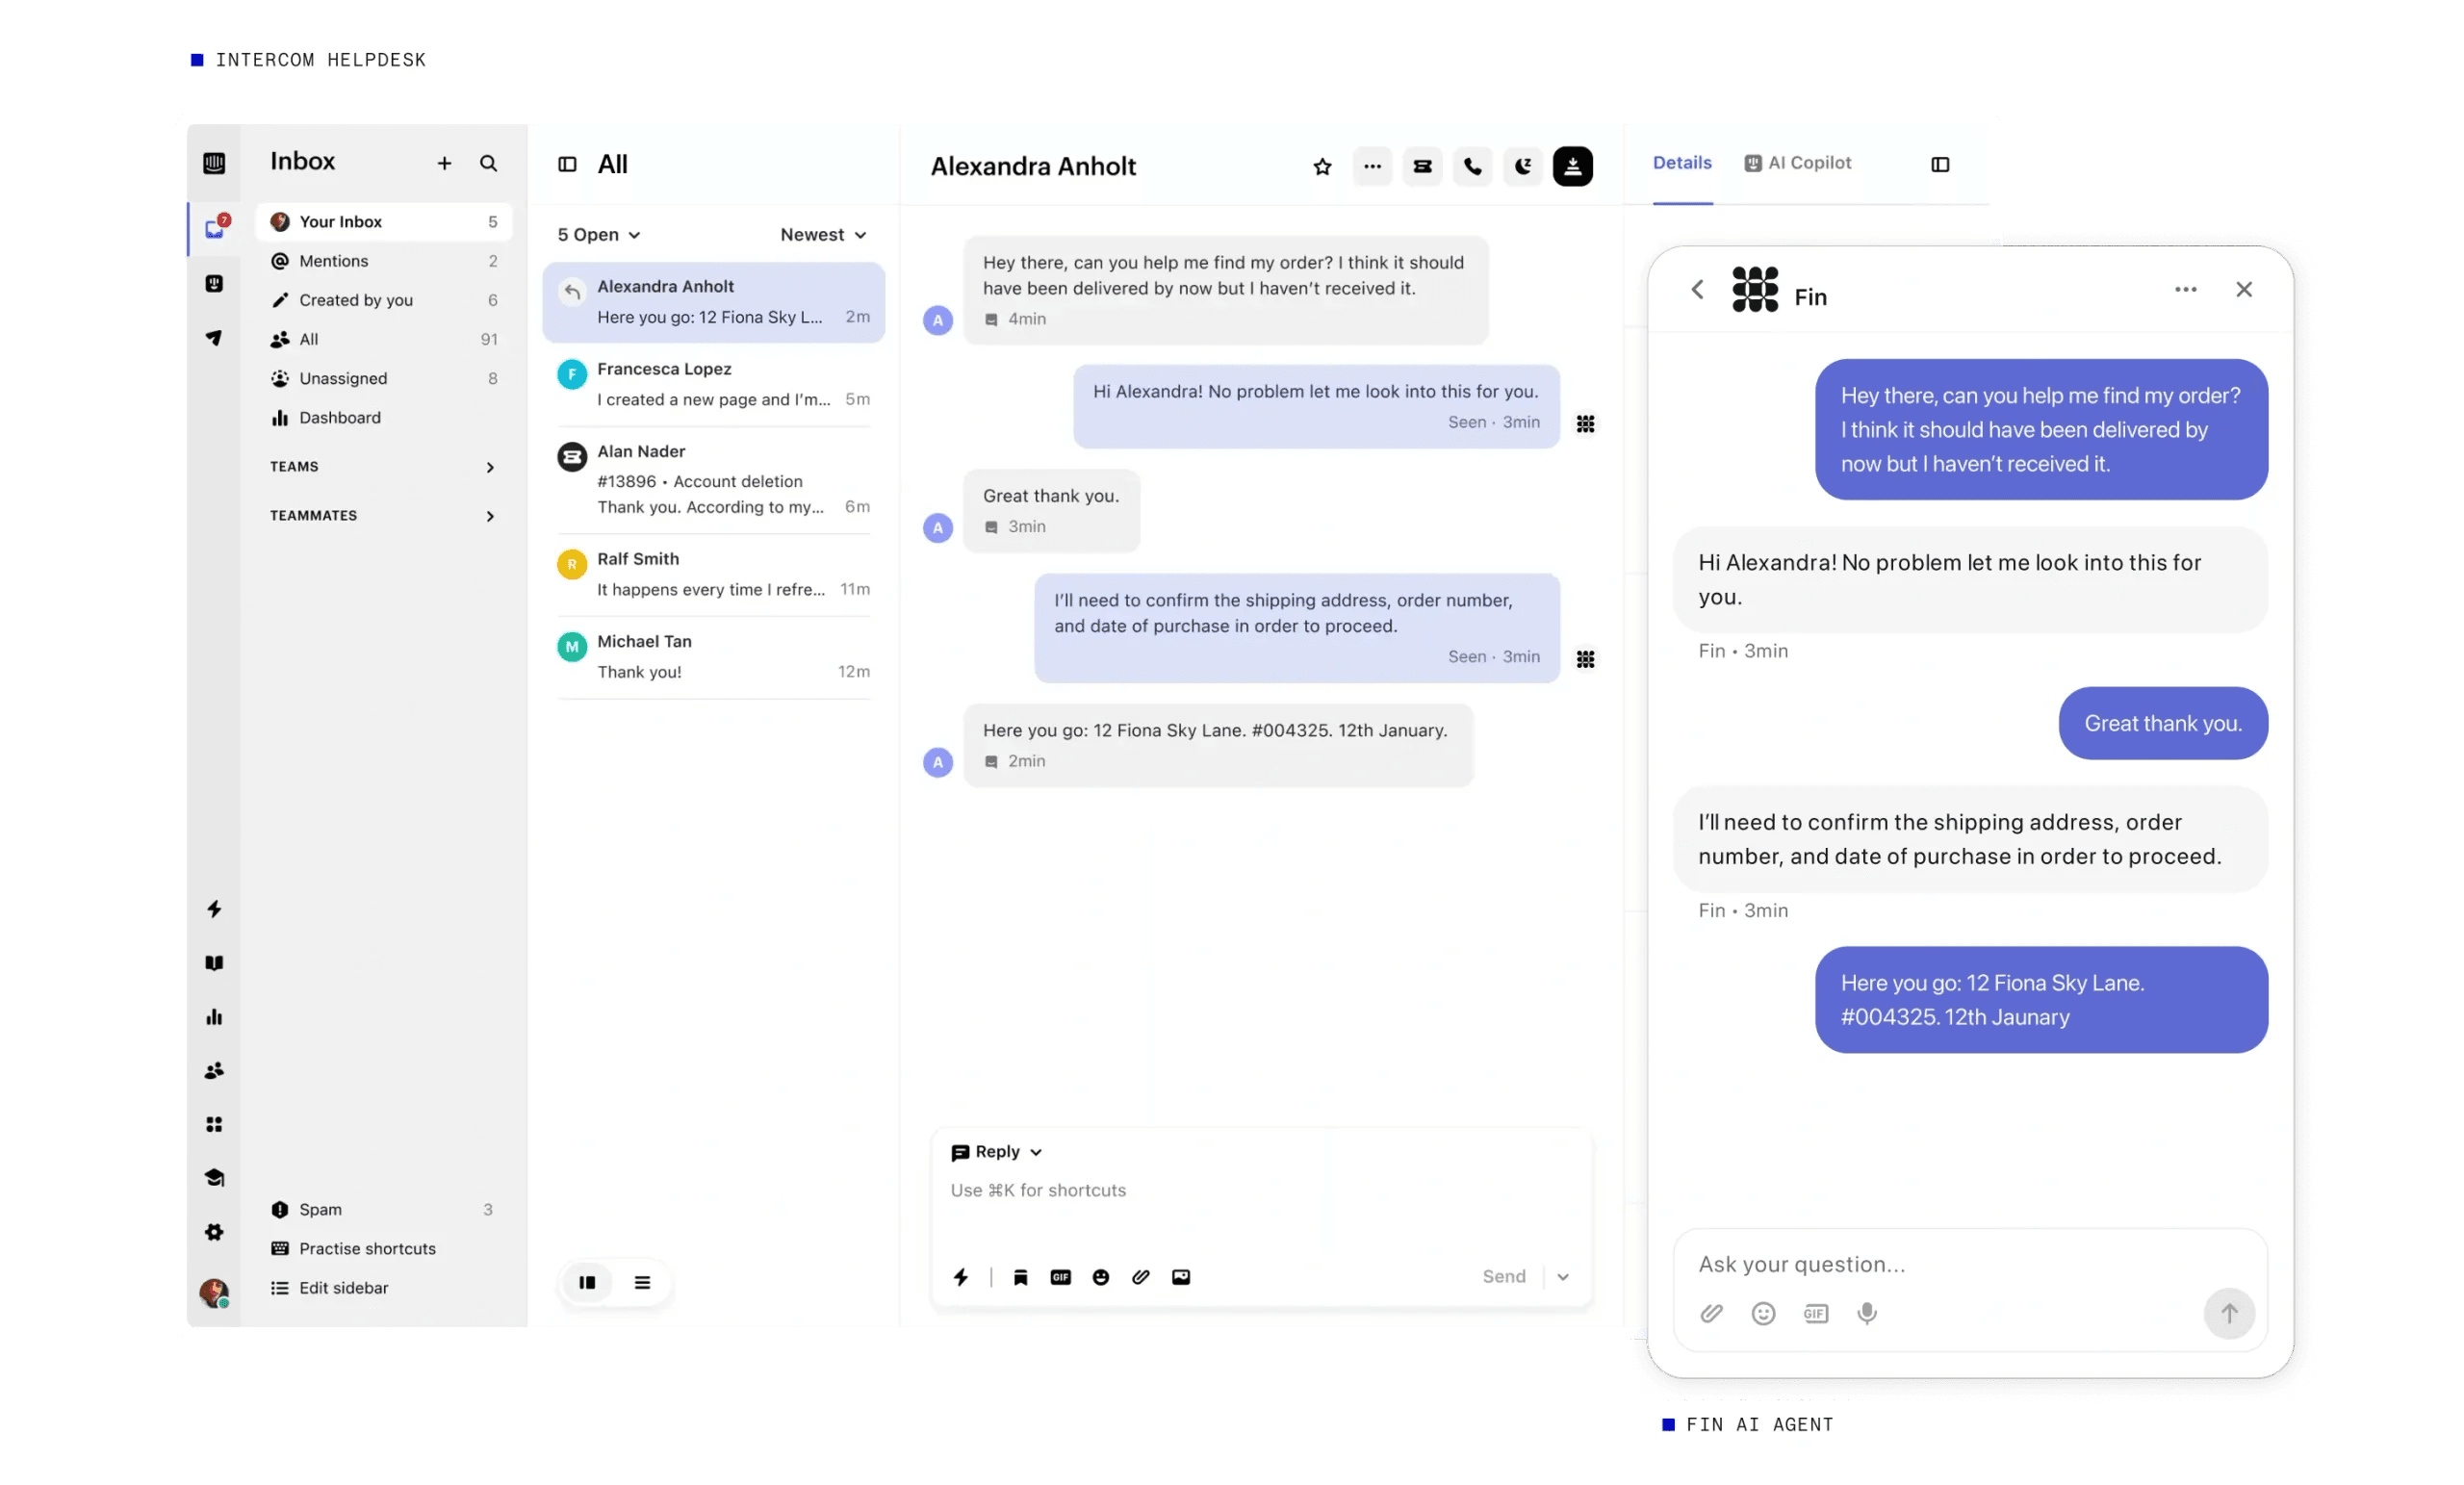Select Your Inbox in sidebar

(x=383, y=222)
